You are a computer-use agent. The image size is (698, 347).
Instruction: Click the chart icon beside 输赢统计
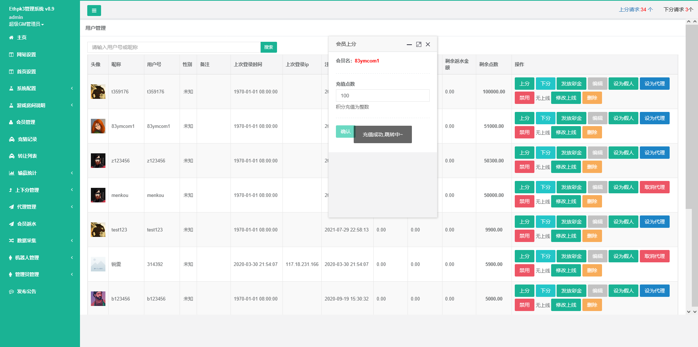pyautogui.click(x=12, y=173)
